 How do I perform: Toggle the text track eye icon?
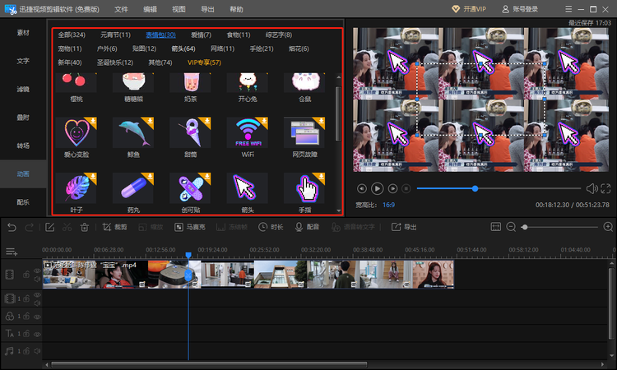coord(37,334)
